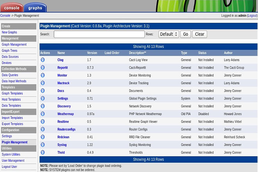The width and height of the screenshot is (258, 172).
Task: Click the Go button
Action: [186, 34]
